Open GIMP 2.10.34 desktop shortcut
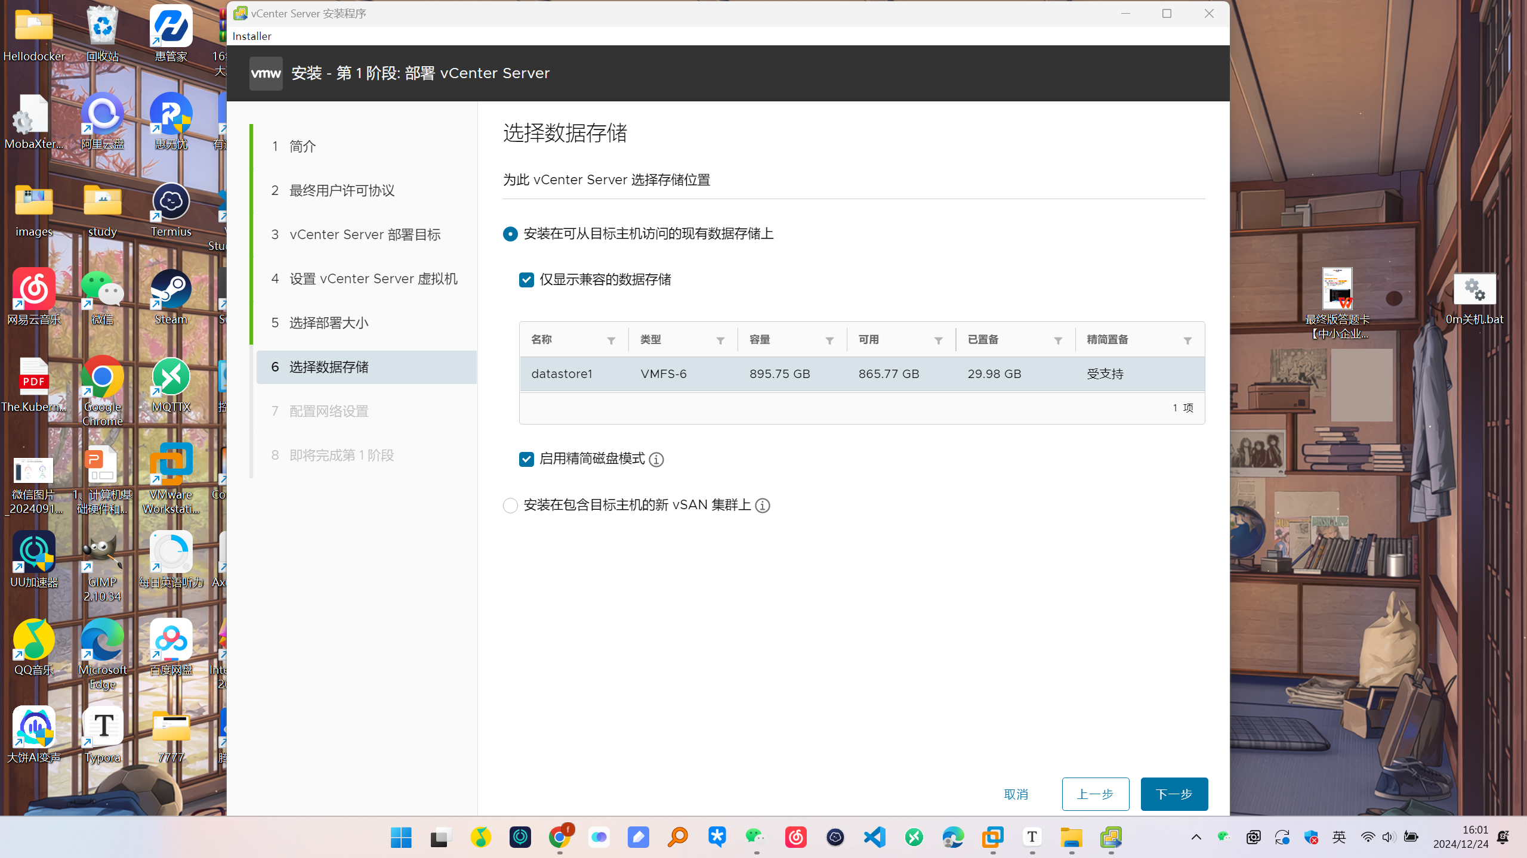This screenshot has height=858, width=1527. pos(103,567)
